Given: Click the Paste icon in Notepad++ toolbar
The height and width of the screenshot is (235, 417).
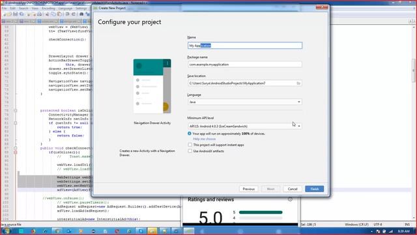Looking at the screenshot, I should pyautogui.click(x=59, y=14).
